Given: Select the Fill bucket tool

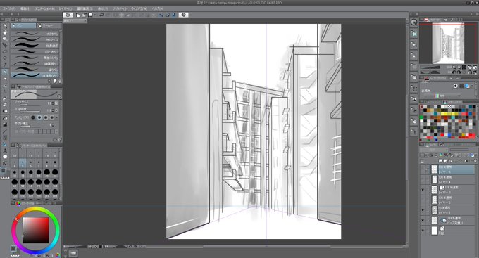Looking at the screenshot, I should click(5, 118).
